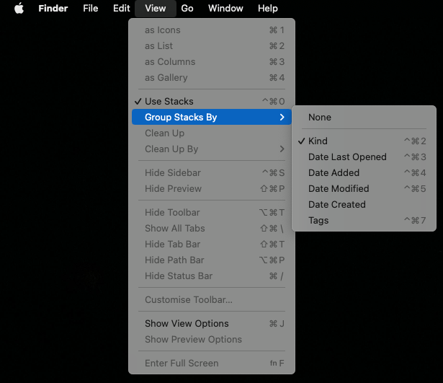This screenshot has height=383, width=443.
Task: Group stacks by Date Modified
Action: click(339, 189)
